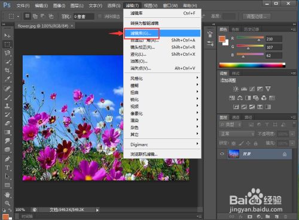
Task: Hide the 背景 layer with eye icon
Action: point(222,154)
